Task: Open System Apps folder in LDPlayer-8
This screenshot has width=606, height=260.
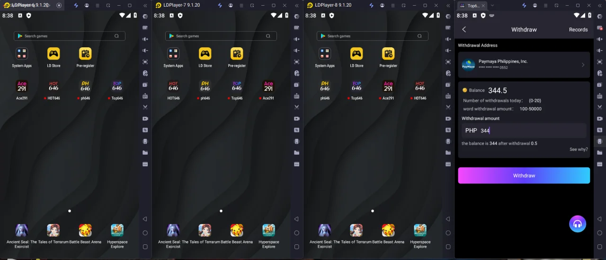Action: (x=325, y=54)
